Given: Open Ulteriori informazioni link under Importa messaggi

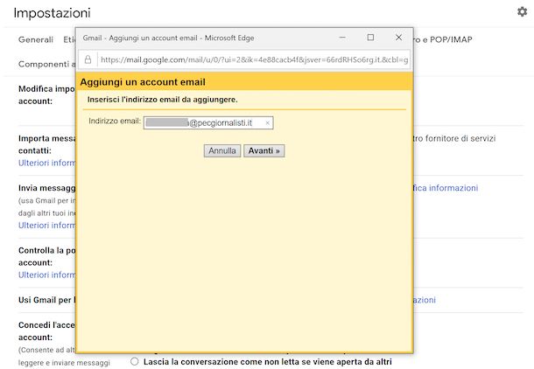Looking at the screenshot, I should (x=46, y=163).
